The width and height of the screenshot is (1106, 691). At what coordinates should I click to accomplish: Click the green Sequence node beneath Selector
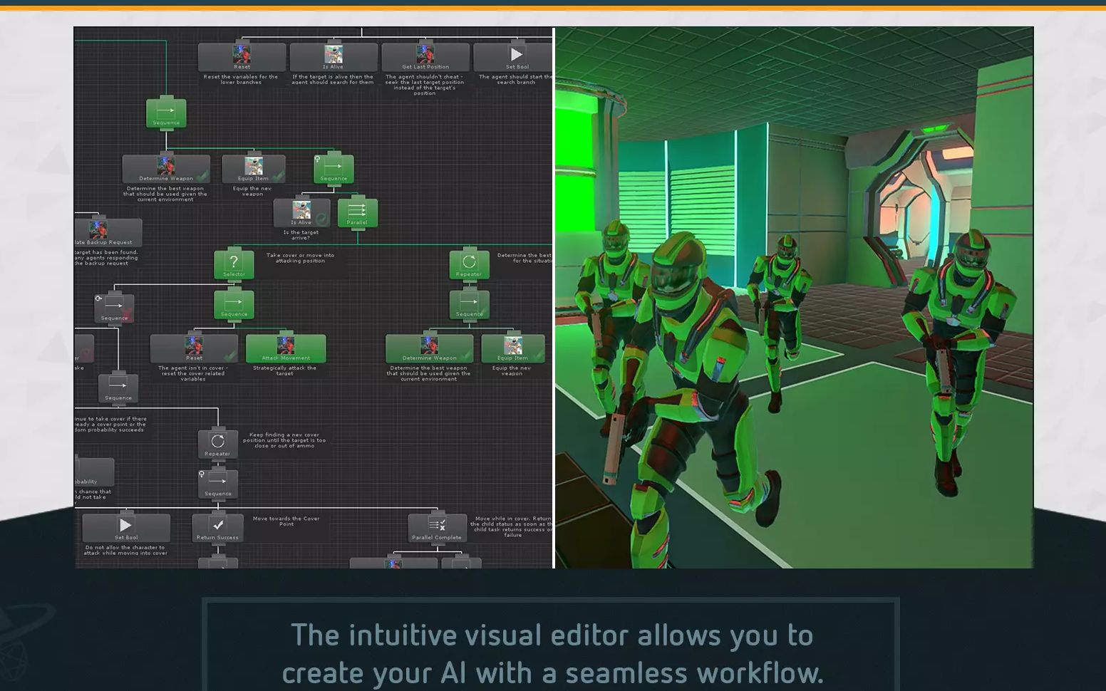point(234,305)
